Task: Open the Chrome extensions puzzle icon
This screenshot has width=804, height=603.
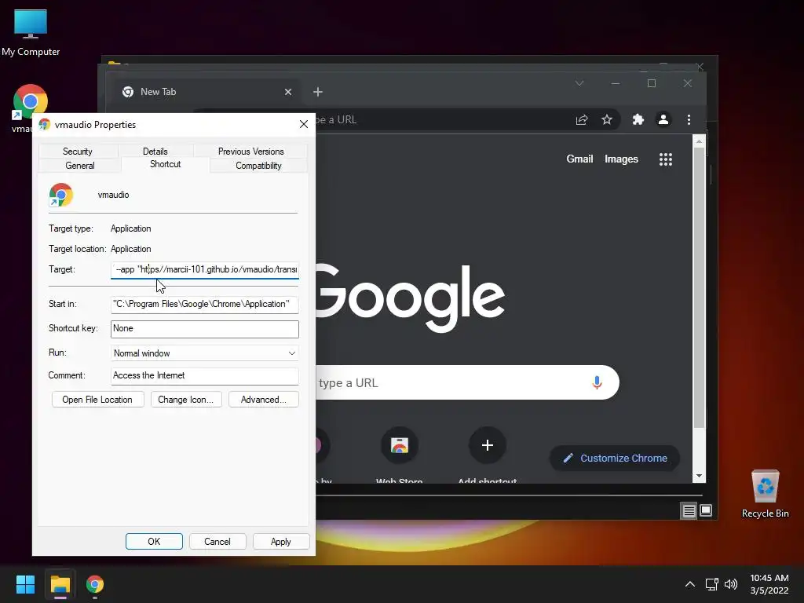Action: (x=638, y=119)
